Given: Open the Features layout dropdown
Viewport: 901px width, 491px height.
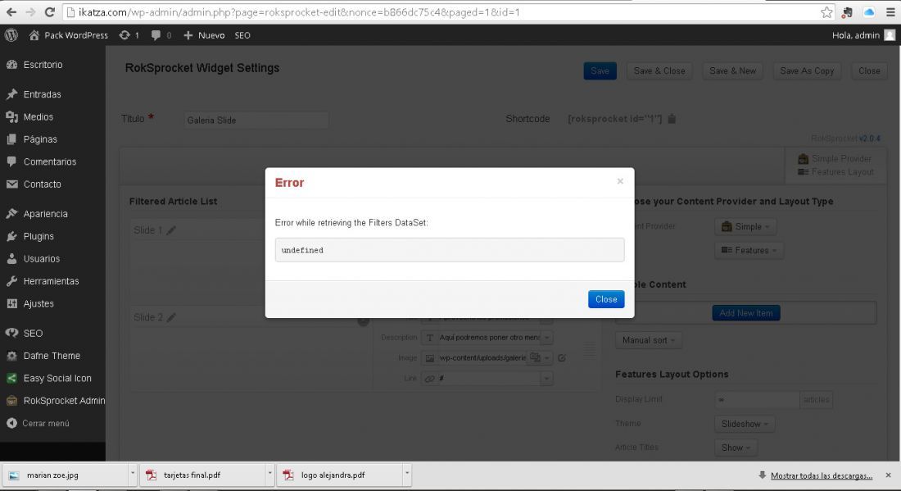Looking at the screenshot, I should coord(749,250).
